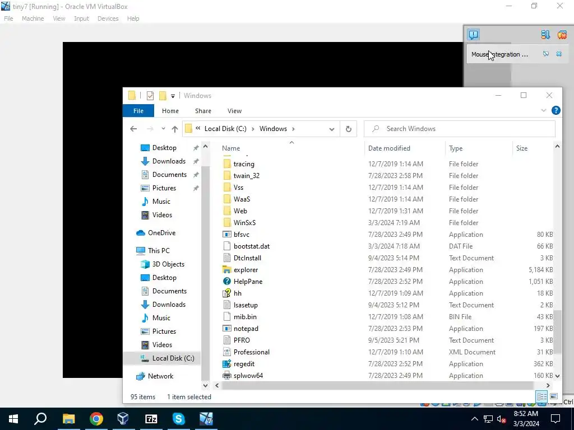Select Network in the navigation pane
This screenshot has width=574, height=430.
(x=160, y=376)
